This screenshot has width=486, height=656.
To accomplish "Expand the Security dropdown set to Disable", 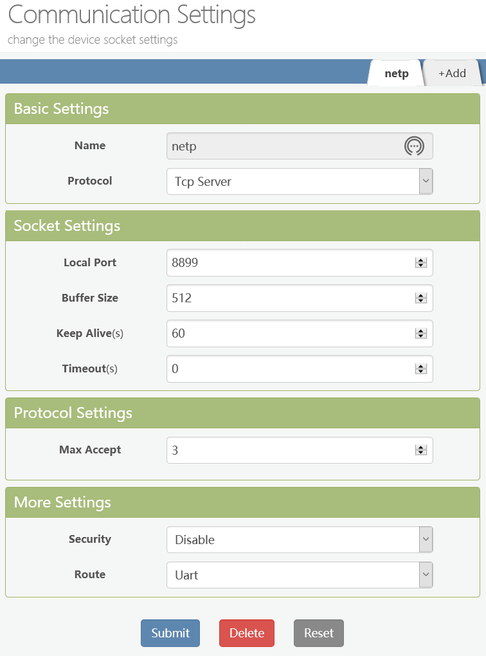I will click(299, 540).
